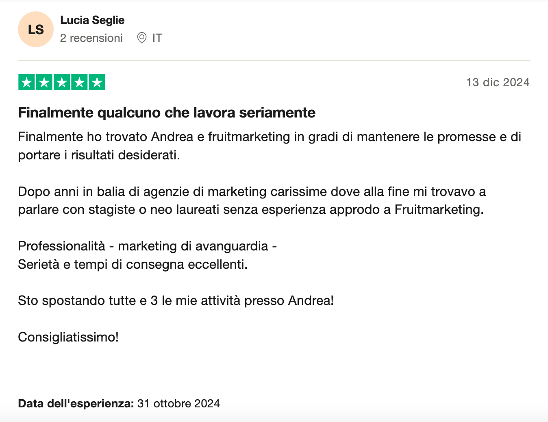The image size is (548, 422).
Task: Click the first green star
Action: [x=27, y=82]
